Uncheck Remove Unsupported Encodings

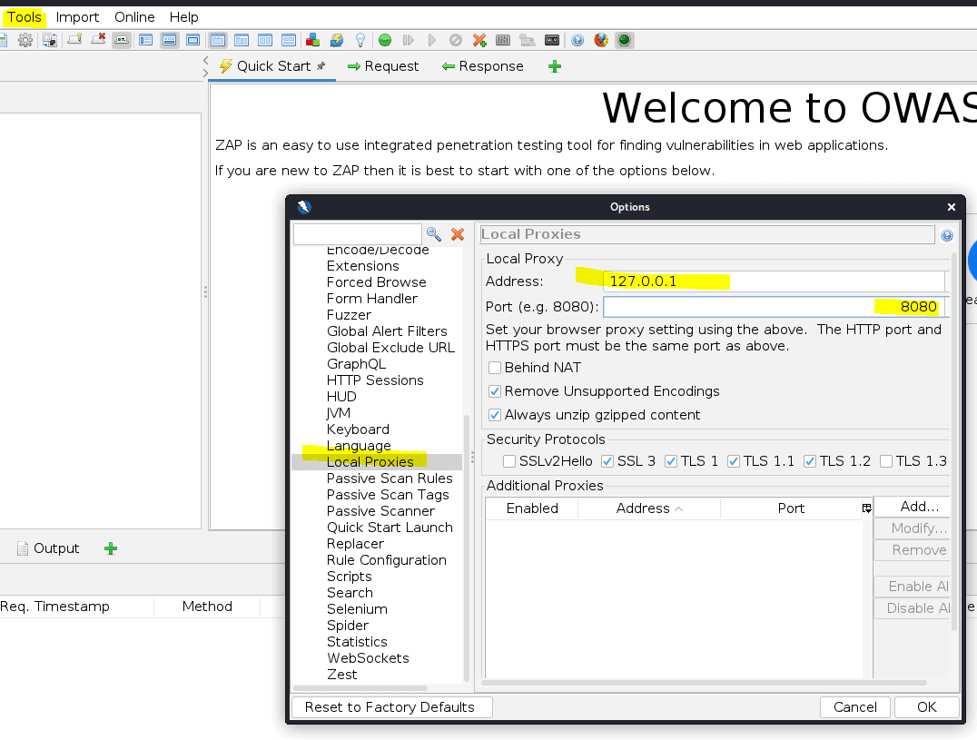(495, 392)
